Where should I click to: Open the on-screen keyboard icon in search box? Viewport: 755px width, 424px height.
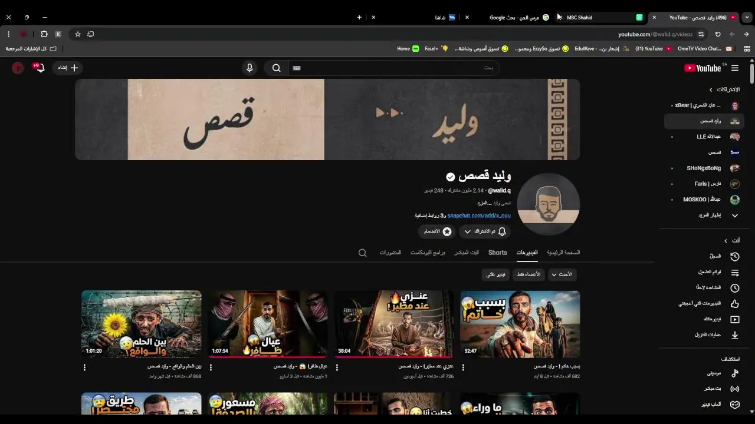click(297, 68)
